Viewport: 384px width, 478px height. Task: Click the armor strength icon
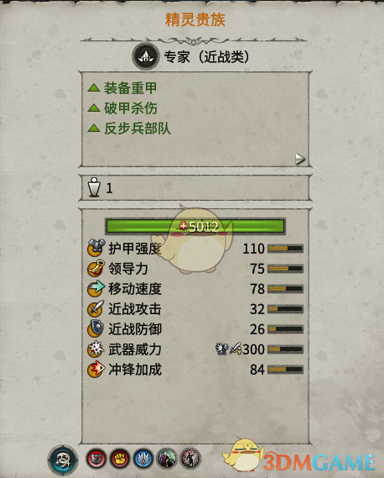point(96,248)
